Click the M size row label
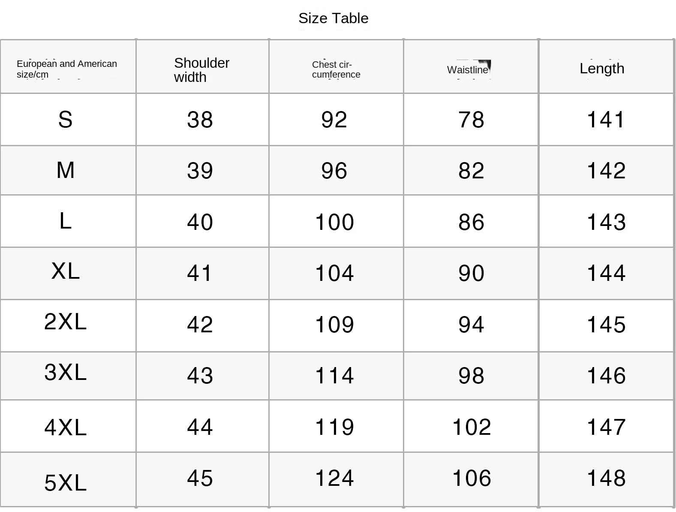This screenshot has width=676, height=512. click(65, 170)
